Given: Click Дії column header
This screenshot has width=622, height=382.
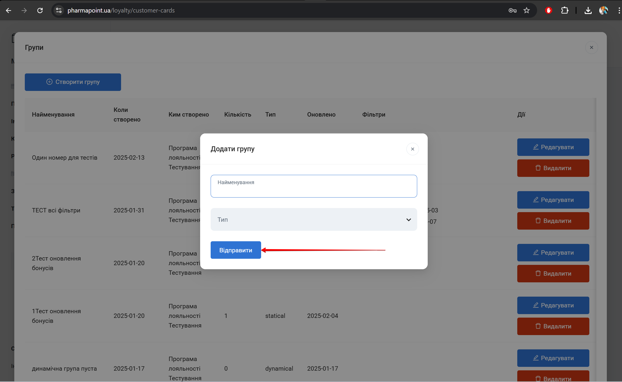Looking at the screenshot, I should coord(521,115).
